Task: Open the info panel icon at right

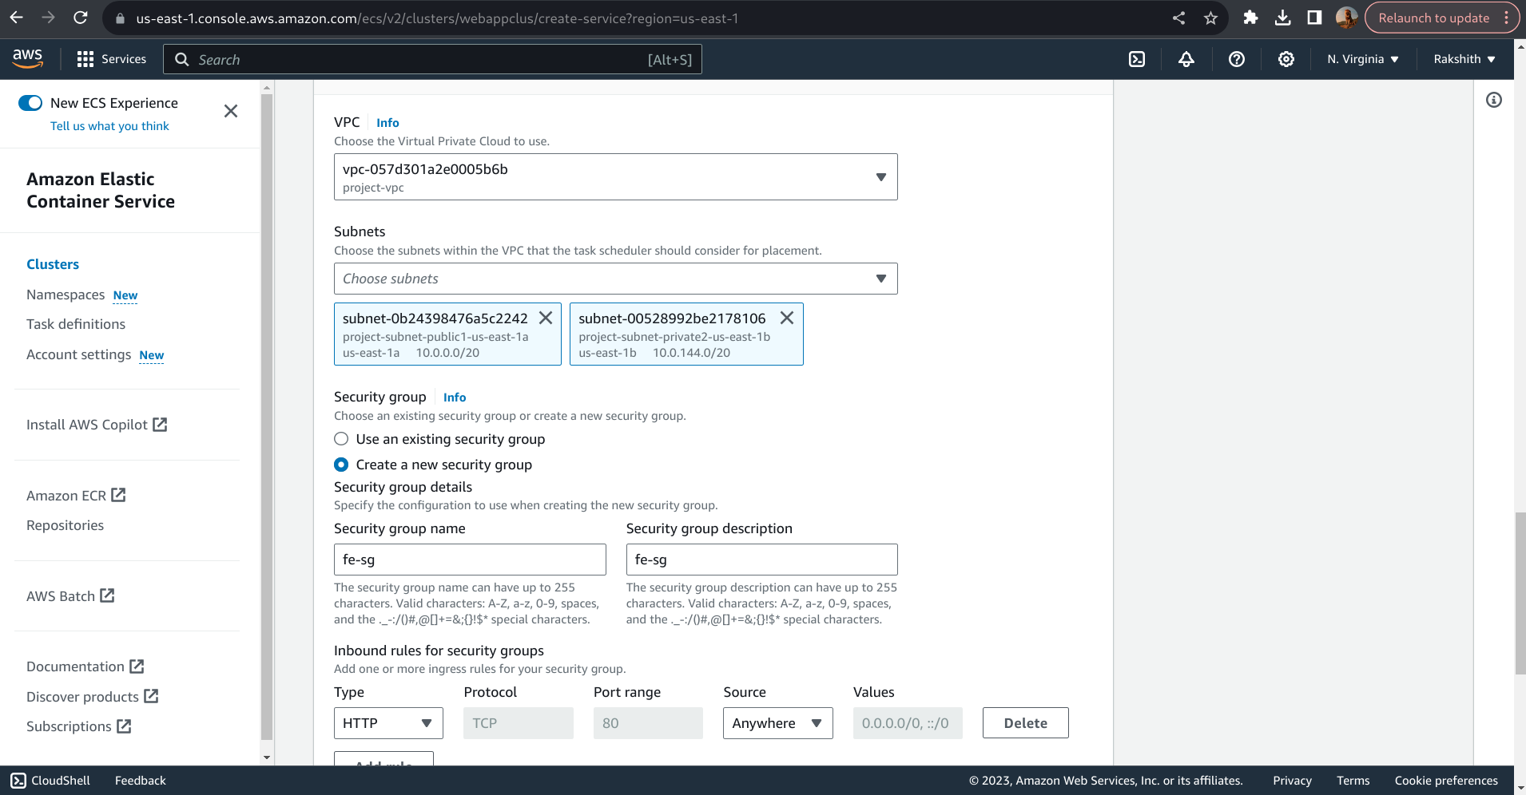Action: pyautogui.click(x=1493, y=100)
